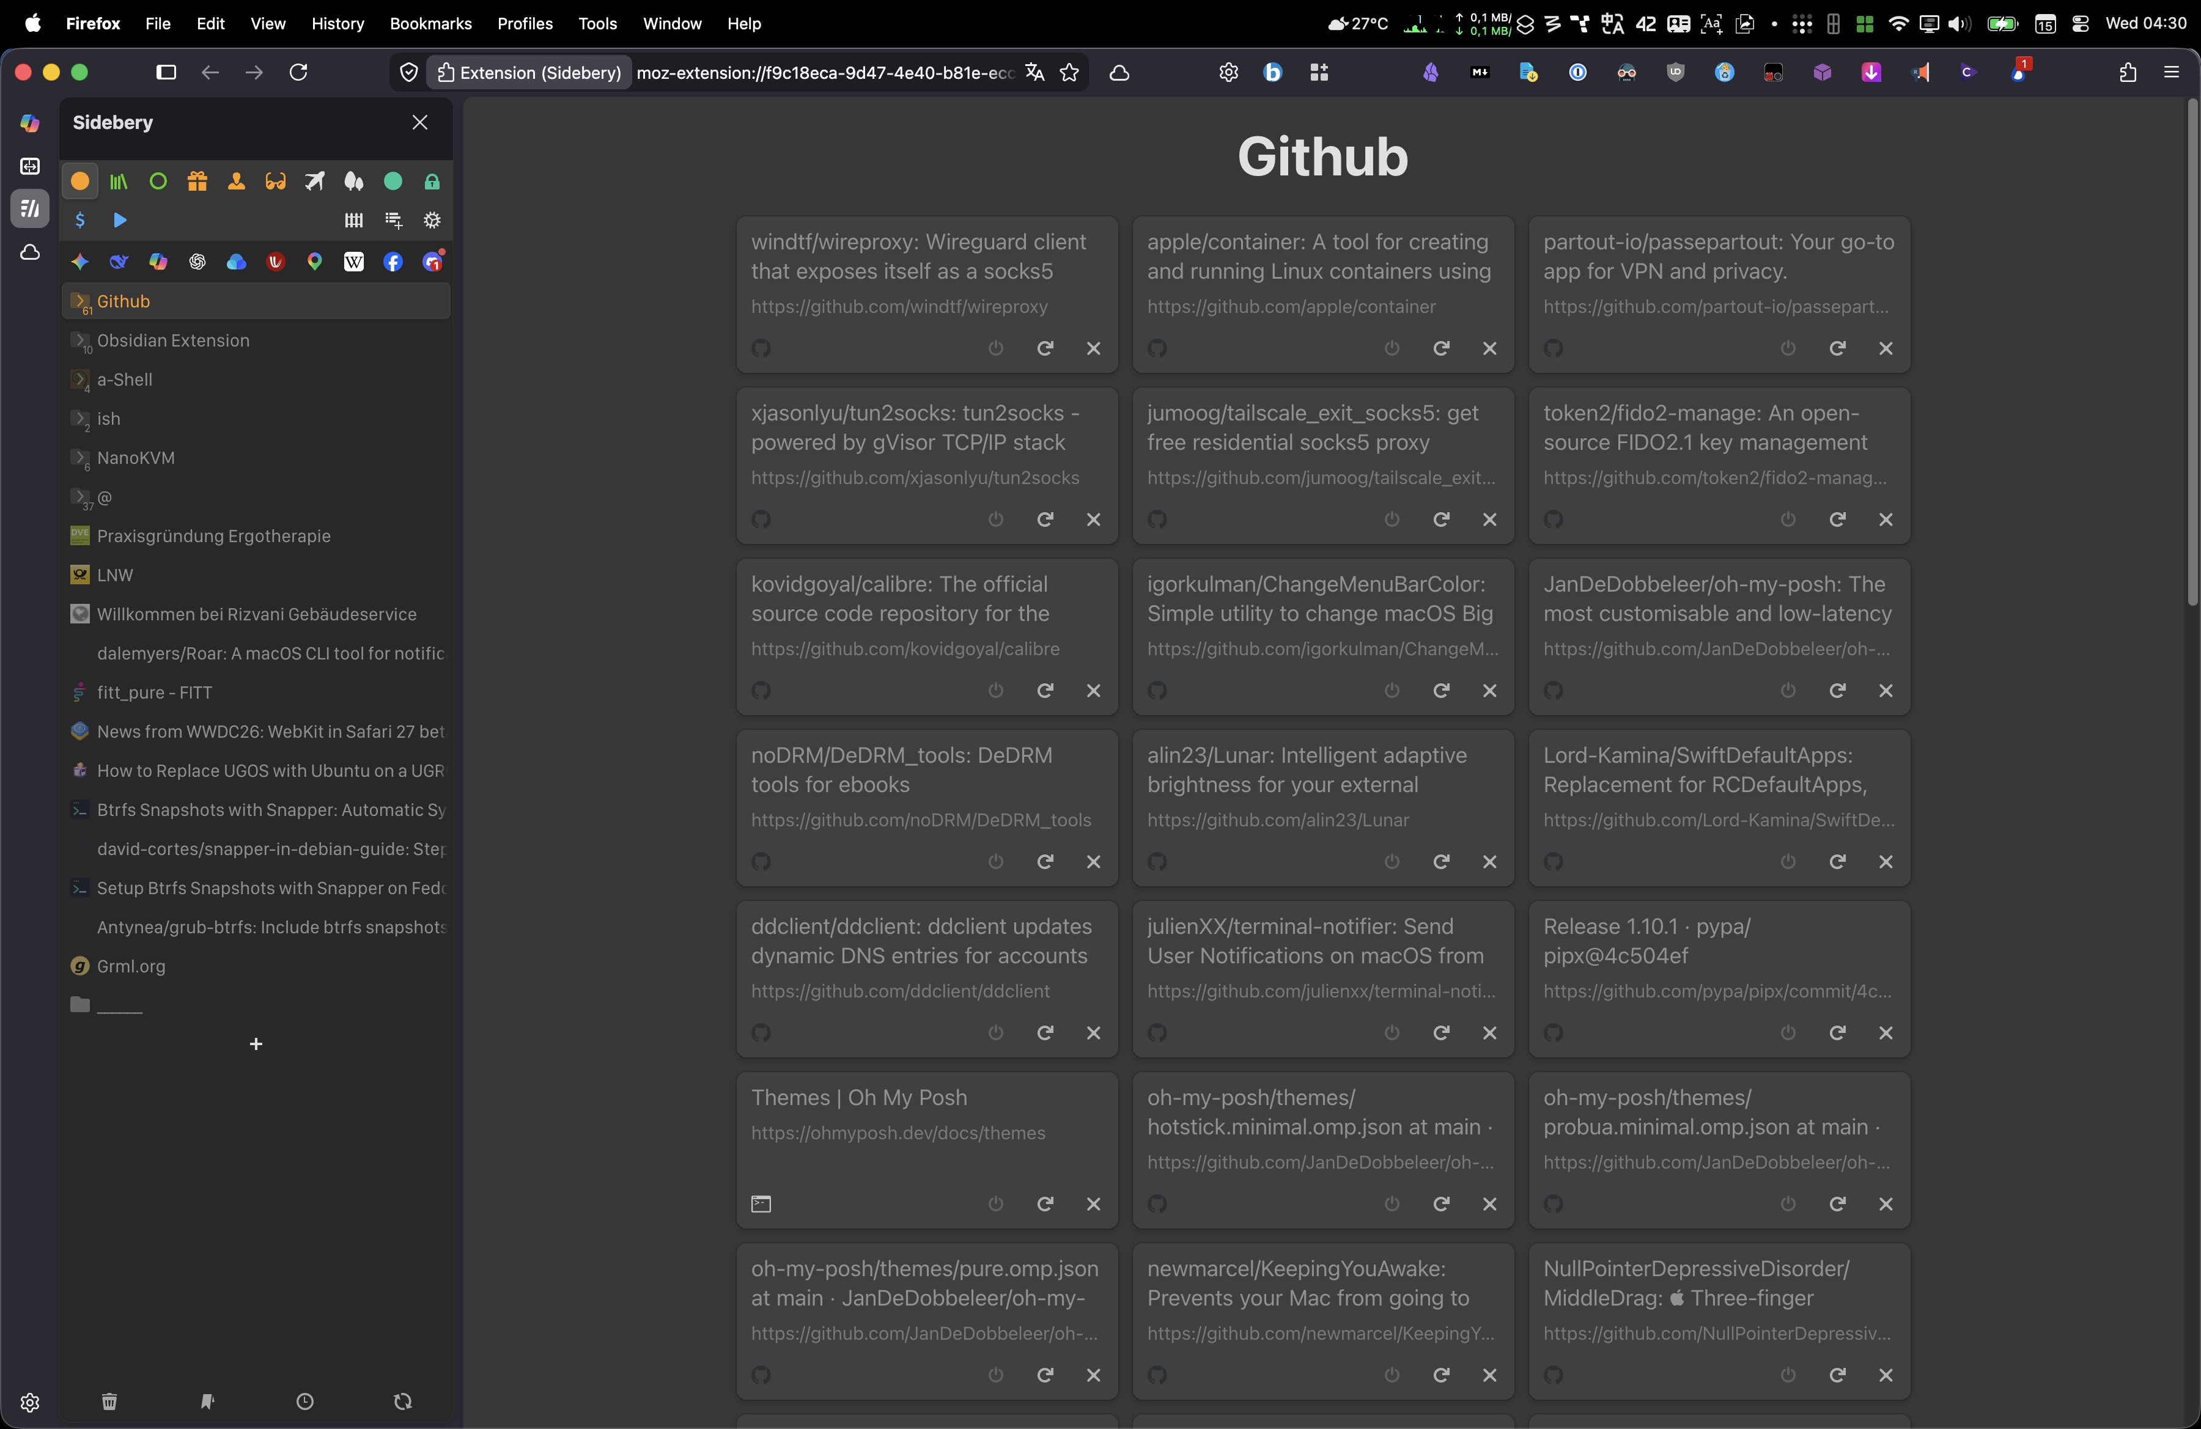Expand the NanoKVM tab group
This screenshot has width=2201, height=1429.
pyautogui.click(x=81, y=458)
